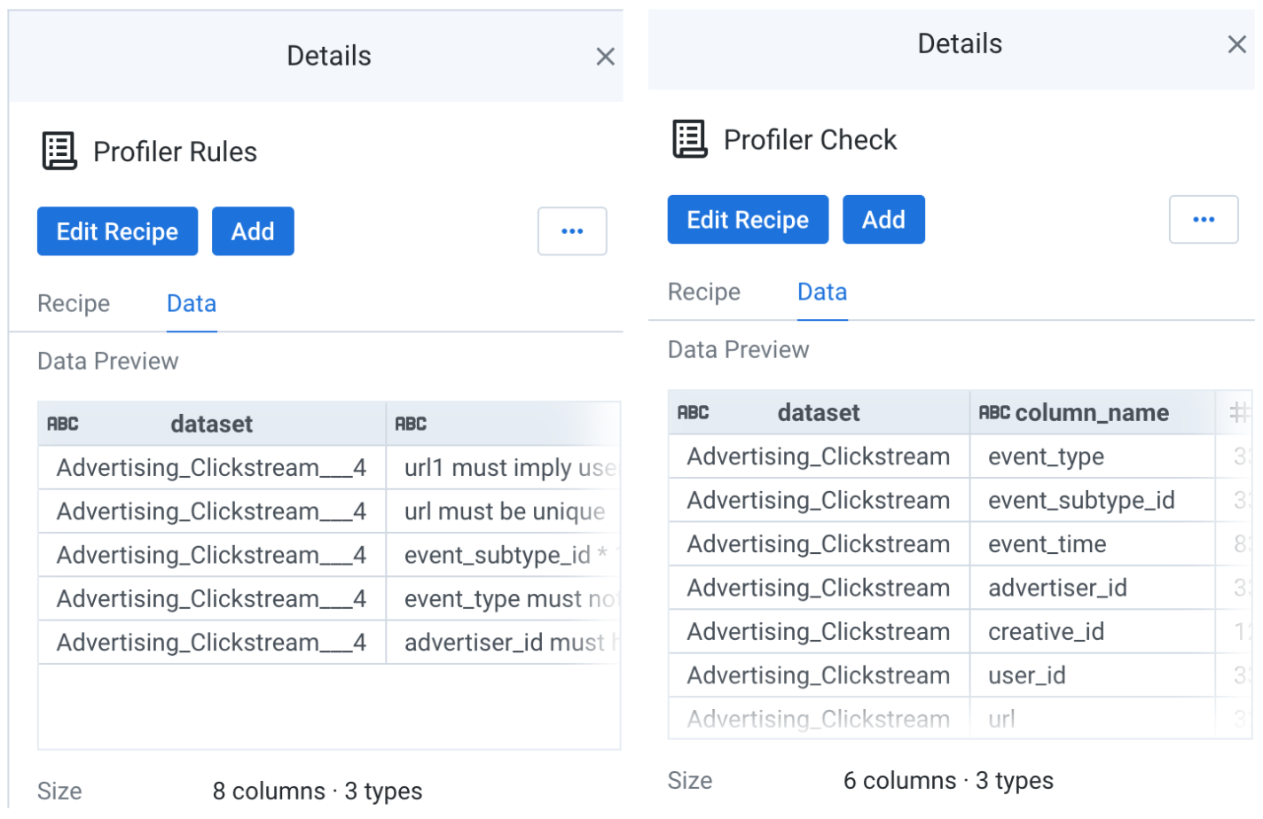Select the Data tab in Profiler Check
1263x819 pixels.
click(821, 292)
